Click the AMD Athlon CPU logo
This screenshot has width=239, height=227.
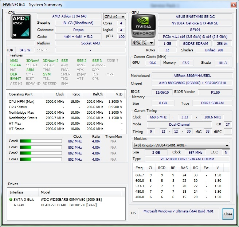tap(21, 27)
